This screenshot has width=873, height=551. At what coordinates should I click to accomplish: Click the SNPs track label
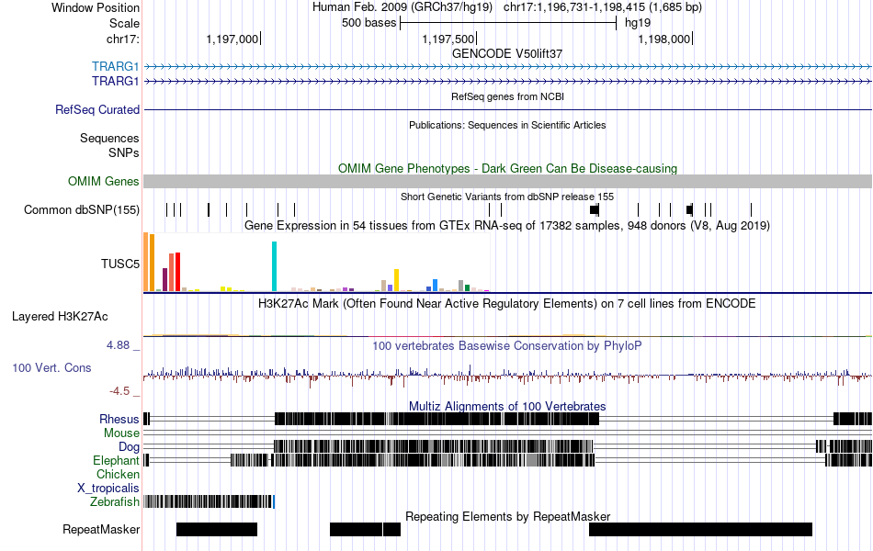(x=124, y=152)
